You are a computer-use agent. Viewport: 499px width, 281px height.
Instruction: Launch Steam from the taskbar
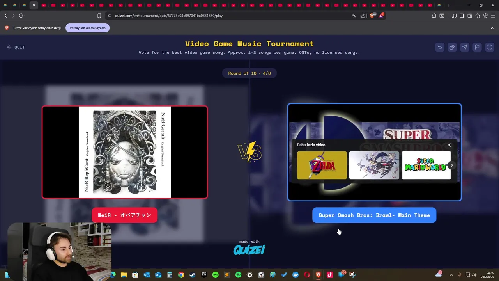coord(192,275)
